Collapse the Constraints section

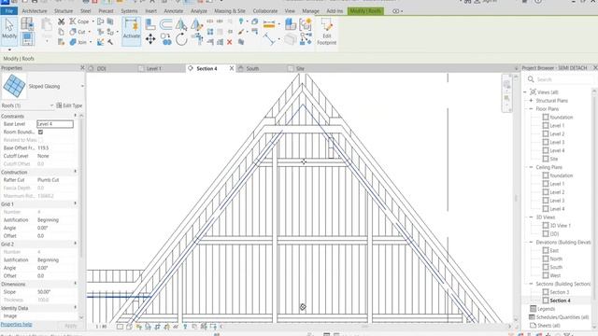pyautogui.click(x=75, y=116)
